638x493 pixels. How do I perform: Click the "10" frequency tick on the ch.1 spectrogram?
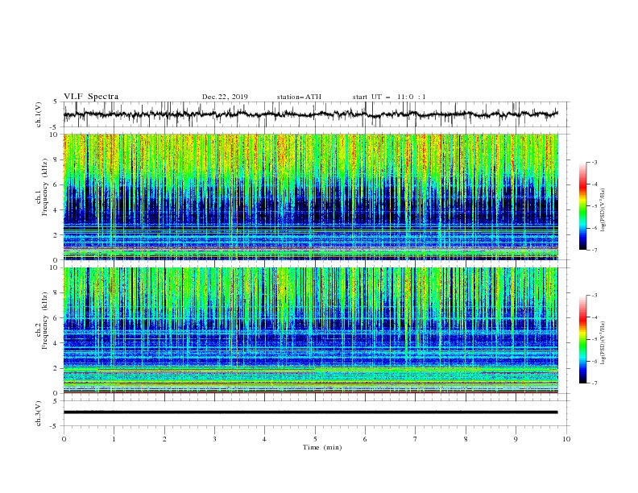click(x=55, y=135)
